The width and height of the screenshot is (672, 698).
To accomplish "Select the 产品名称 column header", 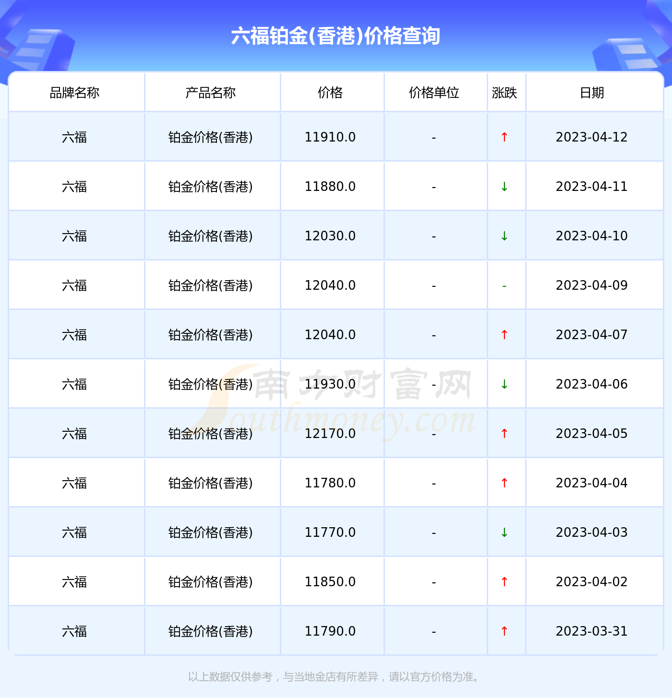I will point(210,93).
